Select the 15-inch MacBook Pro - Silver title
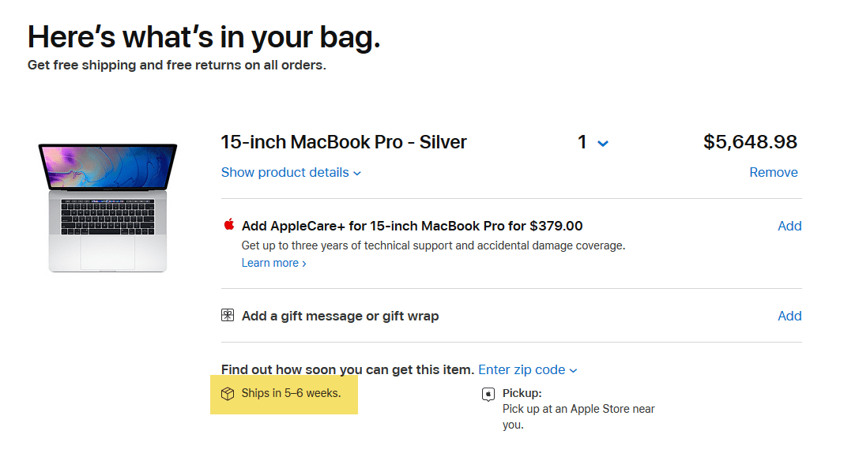 [343, 142]
